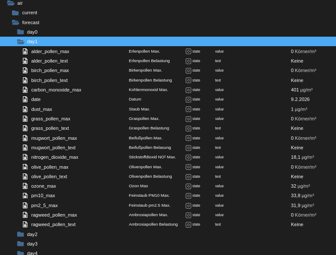Viewport: 336px width, 255px height.
Task: Click state type icon for mugwort_pollen_text
Action: click(x=188, y=148)
